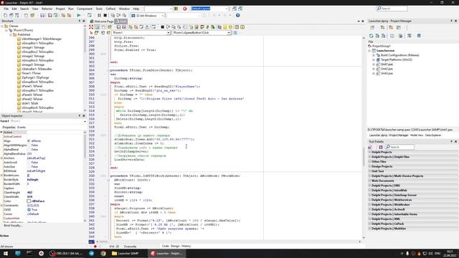Screen dimensions: 459x258
Task: Toggle the AutoScroll checkbox
Action: click(x=29, y=163)
